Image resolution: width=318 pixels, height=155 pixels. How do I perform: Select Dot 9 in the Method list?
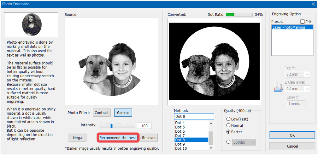(191, 144)
